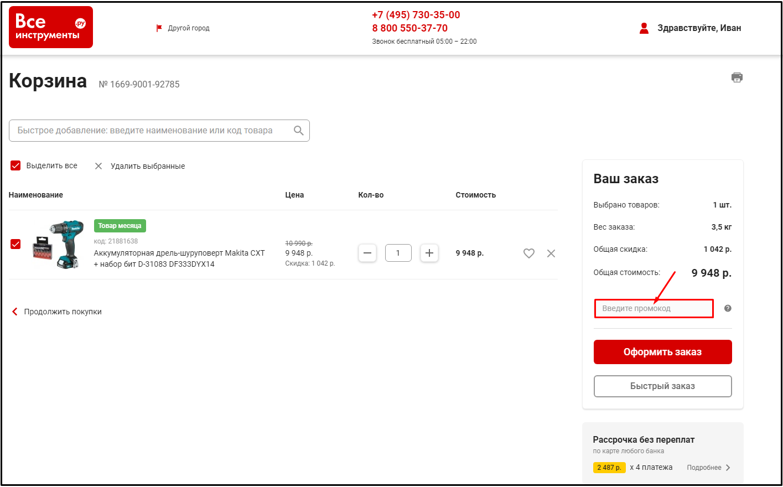This screenshot has width=783, height=487.
Task: Remove the Makita drill with the X icon
Action: (x=551, y=253)
